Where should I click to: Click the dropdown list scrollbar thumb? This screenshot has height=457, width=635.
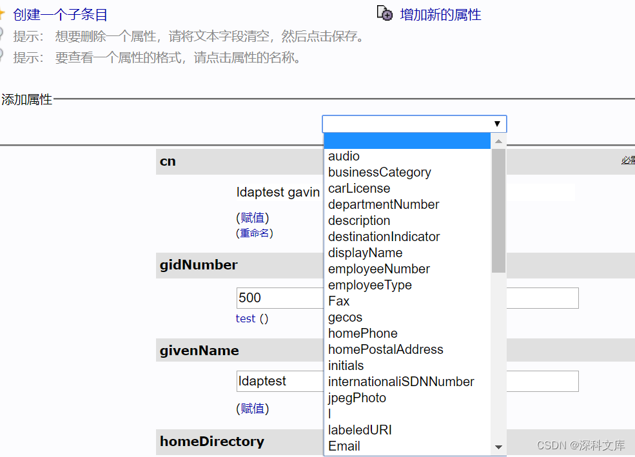coord(498,210)
